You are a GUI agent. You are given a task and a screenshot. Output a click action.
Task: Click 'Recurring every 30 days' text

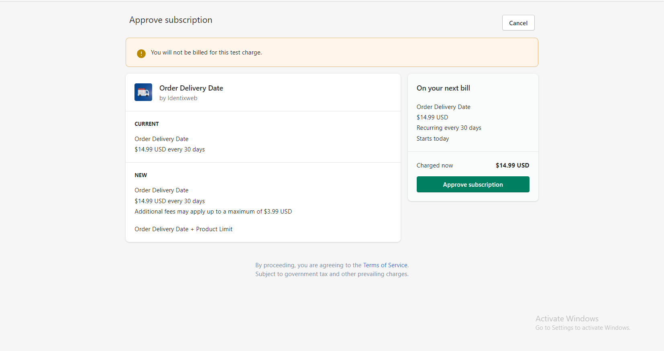coord(449,128)
